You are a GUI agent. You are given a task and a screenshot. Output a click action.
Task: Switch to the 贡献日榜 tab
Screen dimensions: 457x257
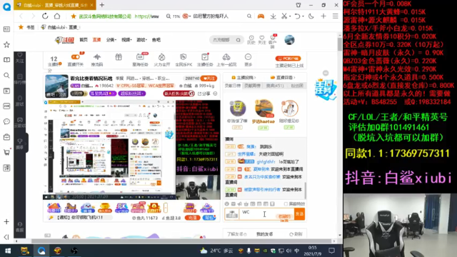(x=233, y=86)
